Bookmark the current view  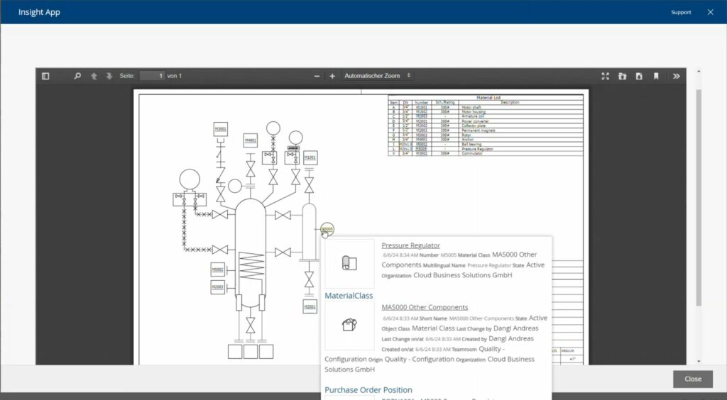click(x=656, y=76)
